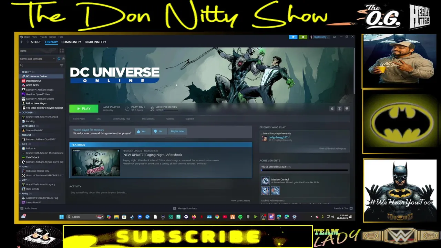Image resolution: width=441 pixels, height=248 pixels.
Task: Click friend LadyySwagg187's name
Action: tap(278, 137)
